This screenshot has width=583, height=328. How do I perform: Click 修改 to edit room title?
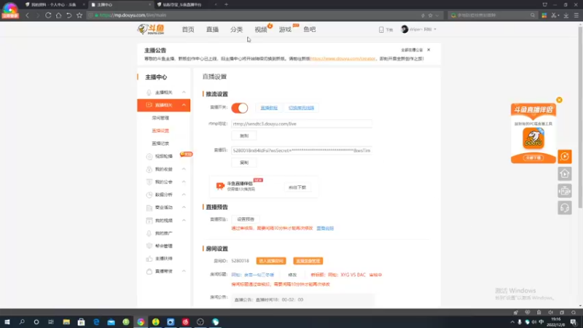[x=292, y=275]
